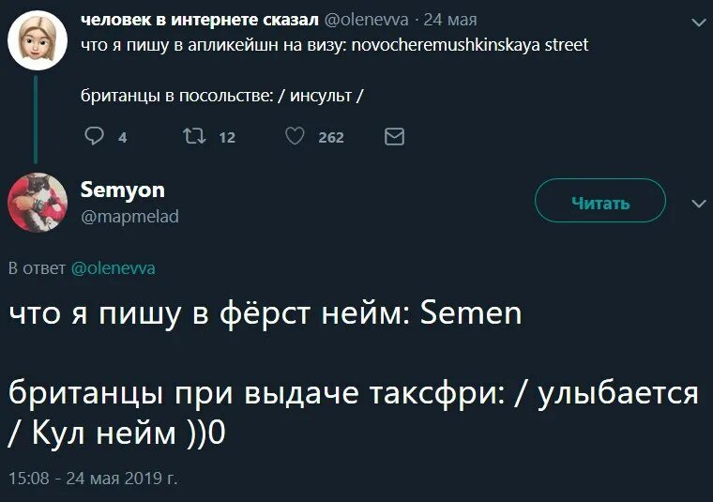This screenshot has width=713, height=502.
Task: Click timestamp "15:08 - 24 мая 2019 г."
Action: click(92, 479)
